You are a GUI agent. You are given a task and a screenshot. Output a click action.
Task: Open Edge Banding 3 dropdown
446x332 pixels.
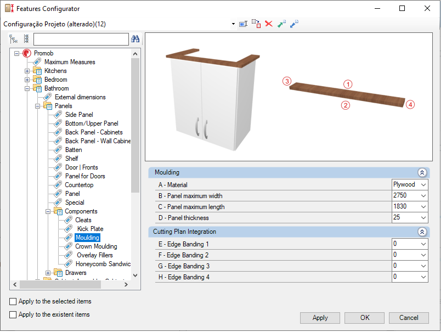pos(424,266)
